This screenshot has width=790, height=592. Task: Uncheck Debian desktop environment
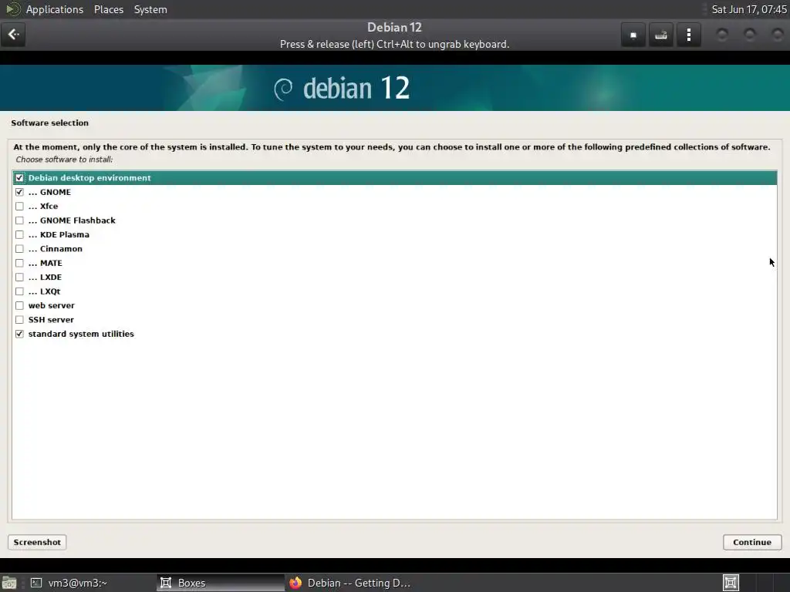tap(19, 178)
